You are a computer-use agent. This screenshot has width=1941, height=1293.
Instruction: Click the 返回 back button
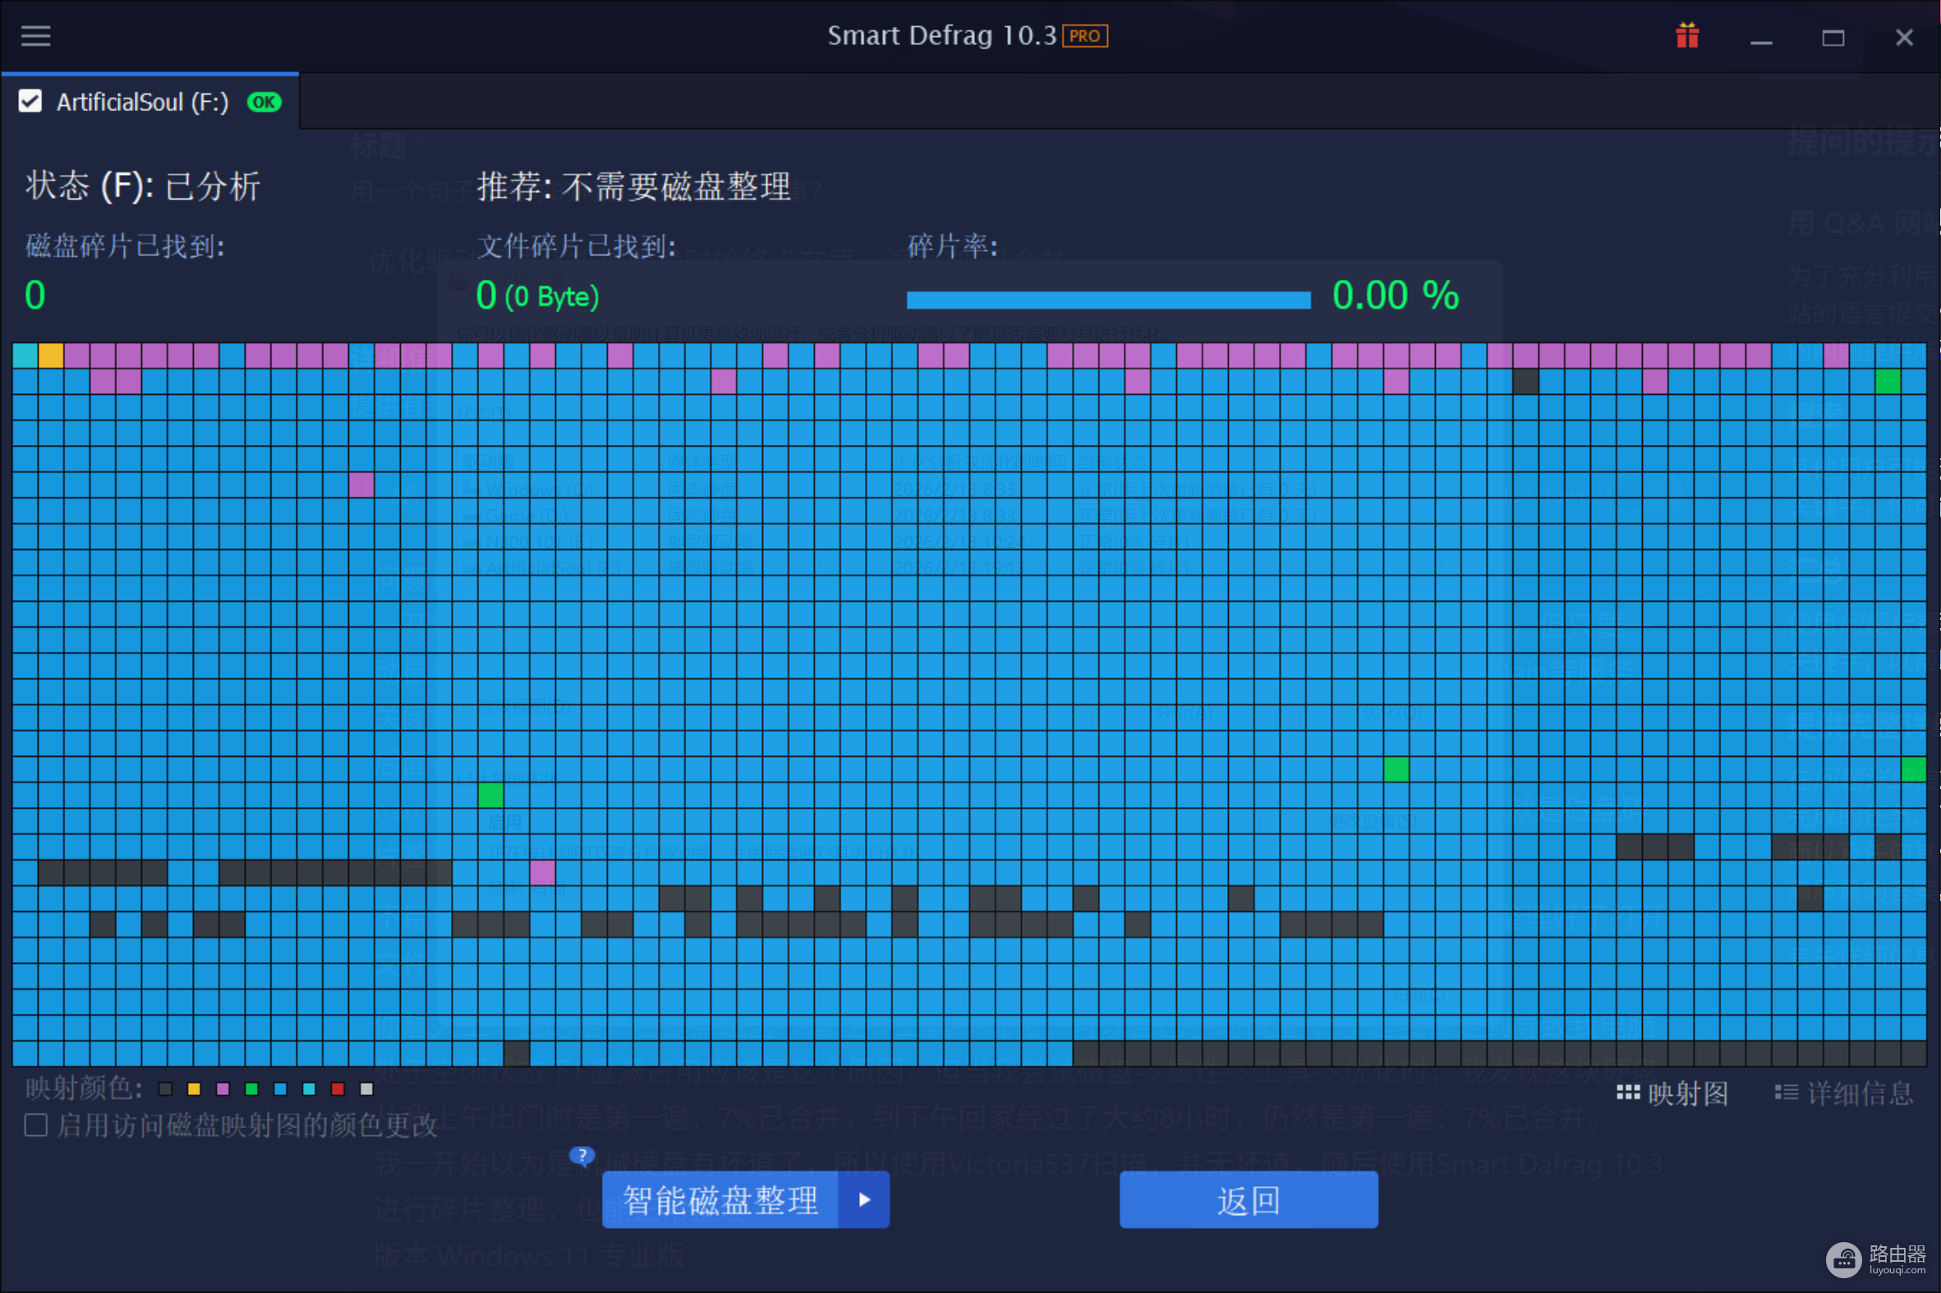[x=1248, y=1199]
